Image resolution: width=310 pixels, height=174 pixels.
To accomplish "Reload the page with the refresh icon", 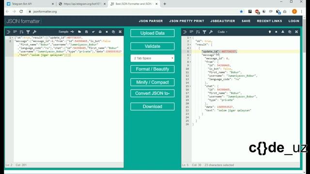I will [x=21, y=12].
